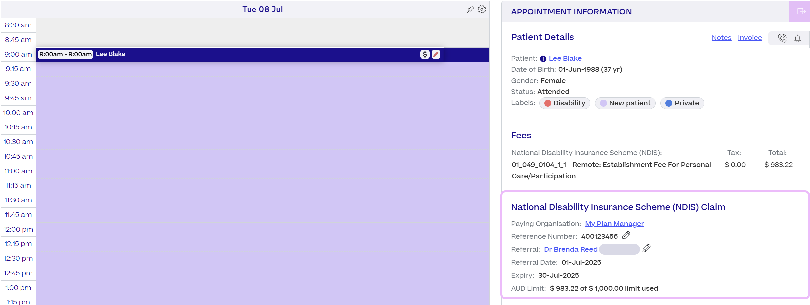The width and height of the screenshot is (810, 305).
Task: Open the Invoice link
Action: coord(750,38)
